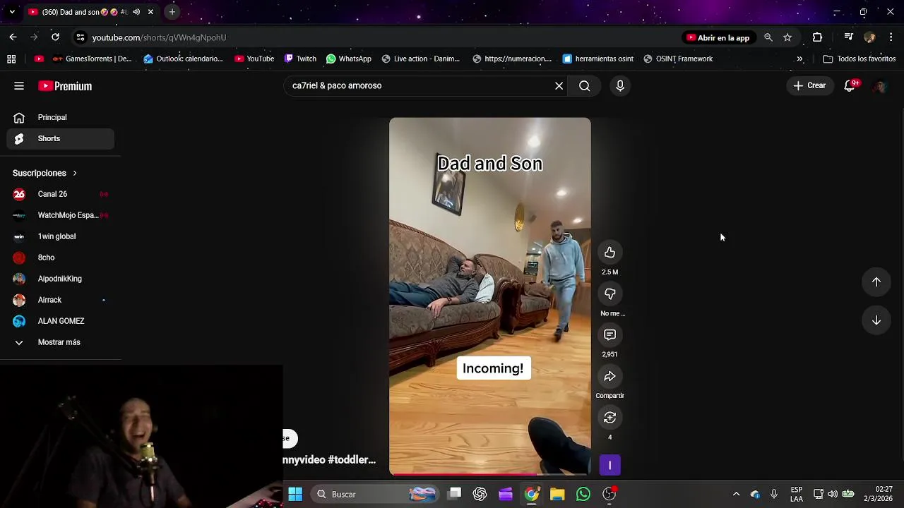Expand the Suscripciones section
The width and height of the screenshot is (904, 508).
(x=45, y=173)
